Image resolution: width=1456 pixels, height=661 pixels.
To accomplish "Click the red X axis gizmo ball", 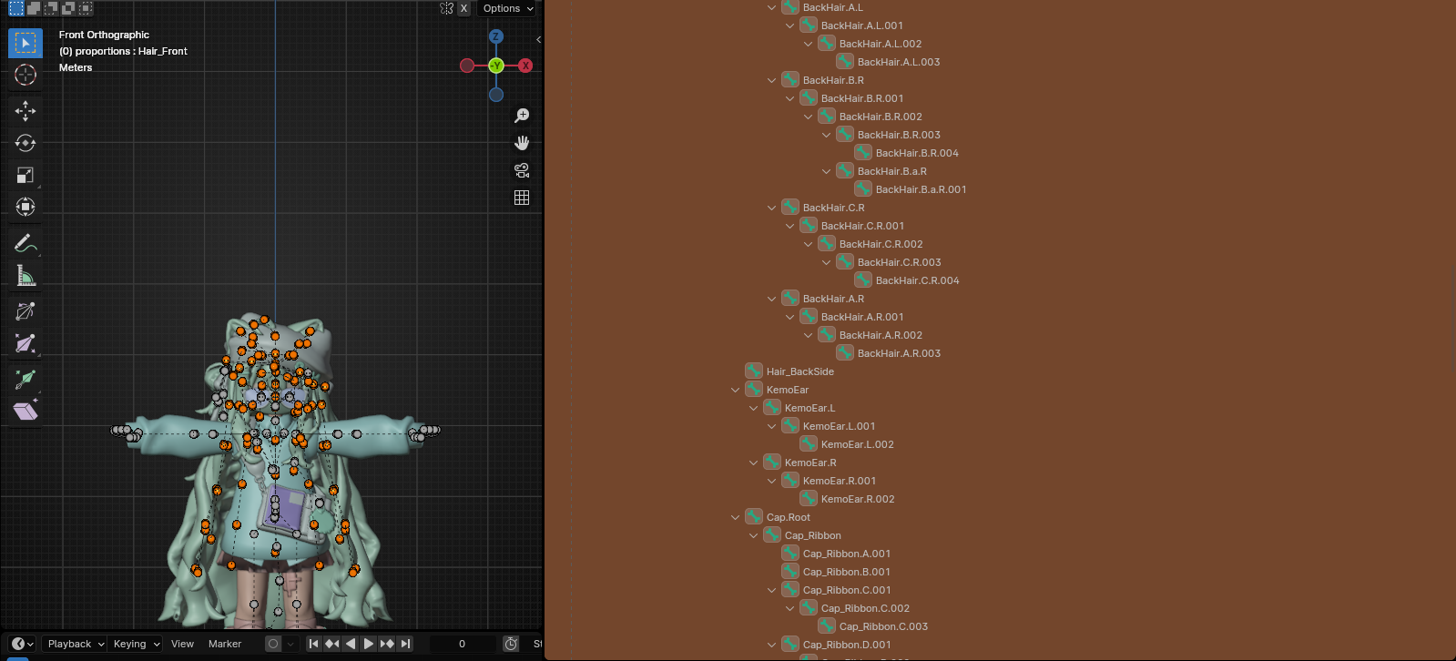I will pyautogui.click(x=525, y=66).
